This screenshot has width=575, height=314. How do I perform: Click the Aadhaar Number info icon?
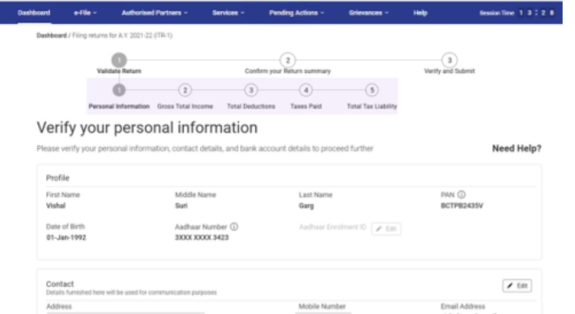pos(234,226)
